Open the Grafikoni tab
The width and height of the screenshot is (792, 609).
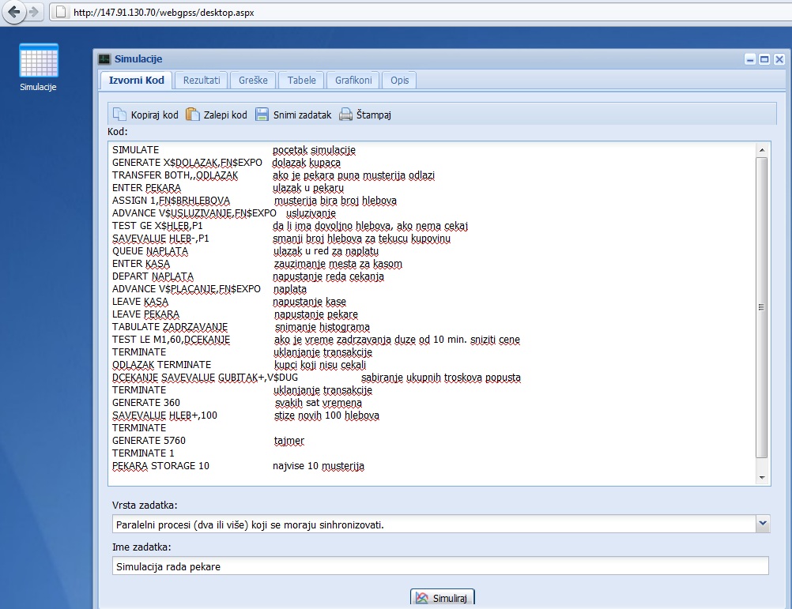[x=353, y=79]
